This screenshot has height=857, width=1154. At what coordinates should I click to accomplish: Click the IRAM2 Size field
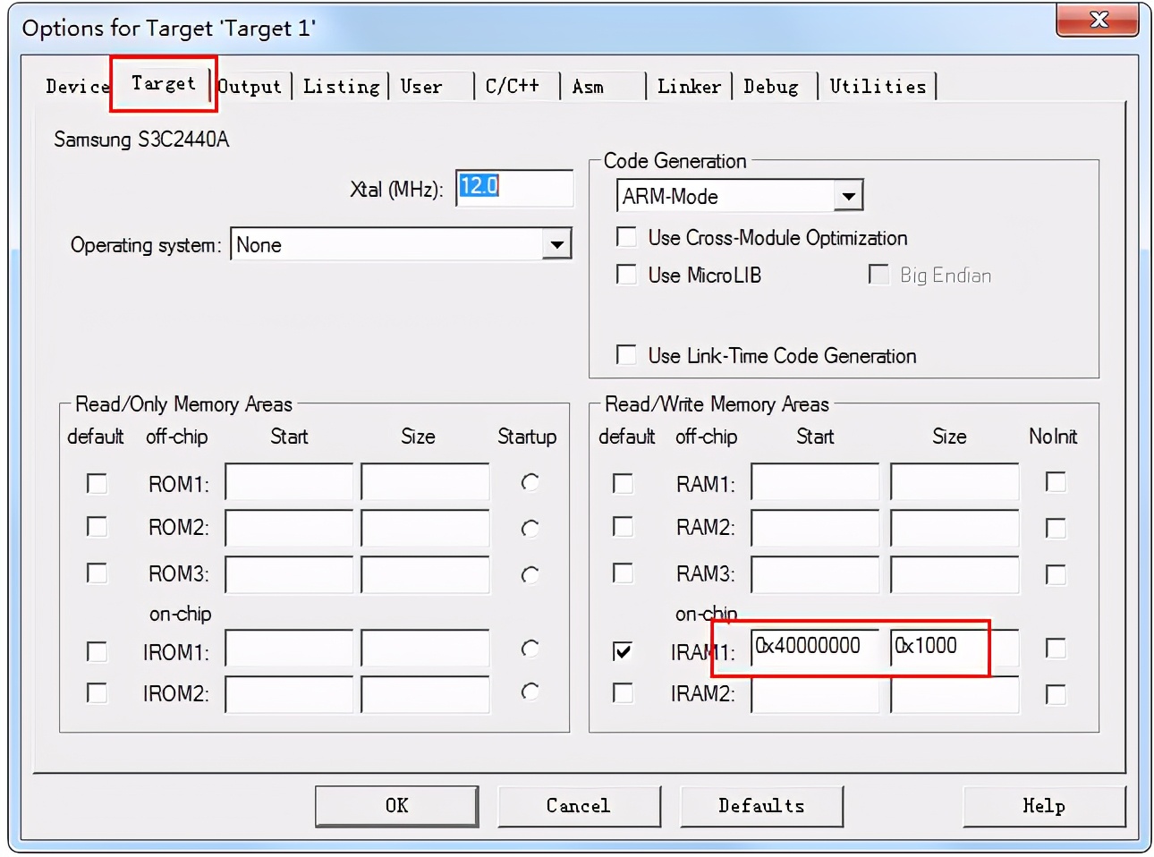click(955, 695)
